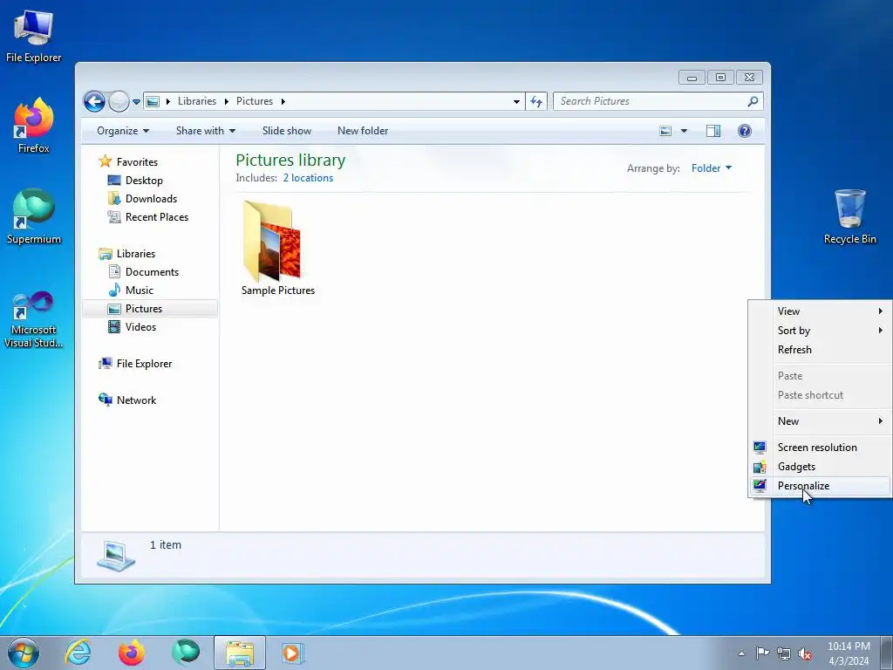Click the Back navigation arrow button
Viewport: 893px width, 670px height.
(x=94, y=102)
